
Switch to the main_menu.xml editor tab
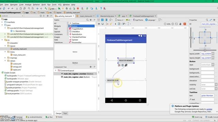point(86,16)
